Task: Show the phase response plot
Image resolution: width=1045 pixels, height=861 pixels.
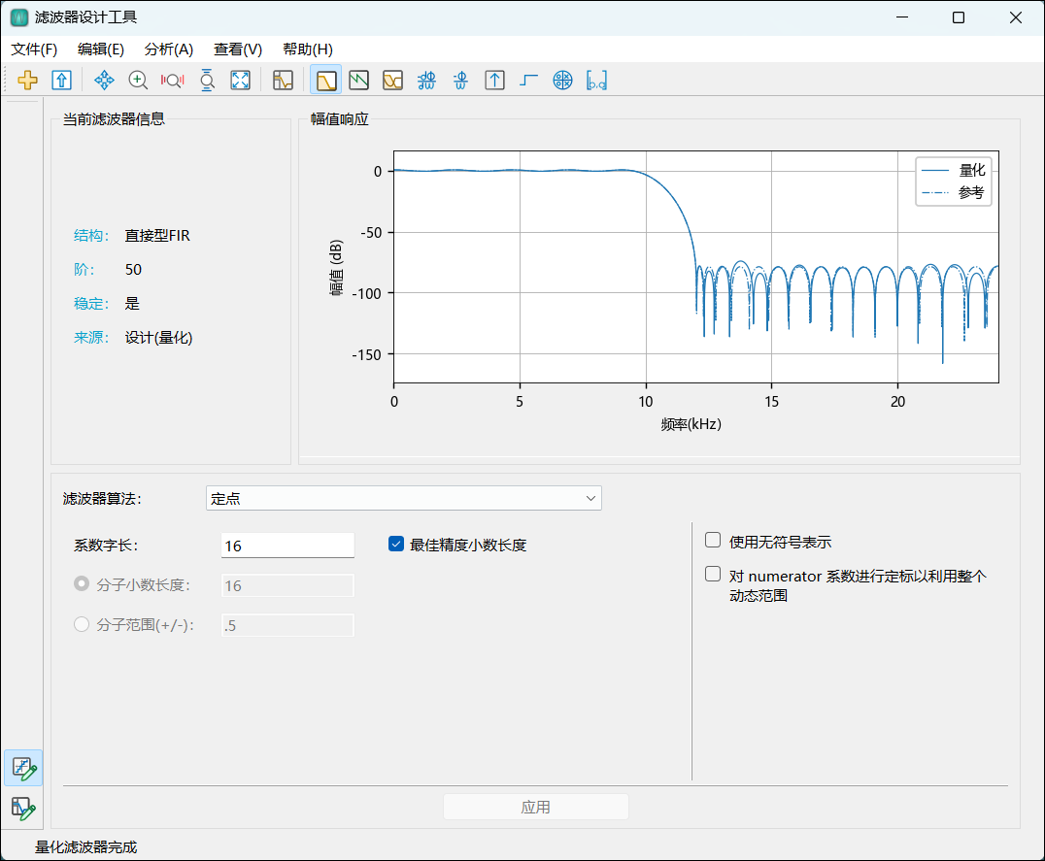Action: pos(359,81)
